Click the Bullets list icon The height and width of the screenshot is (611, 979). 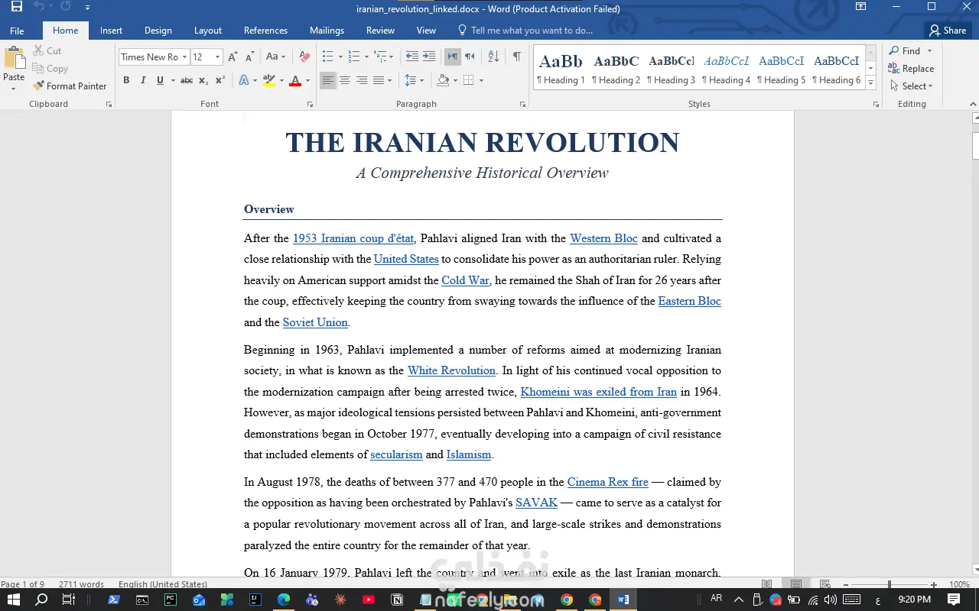(x=327, y=57)
